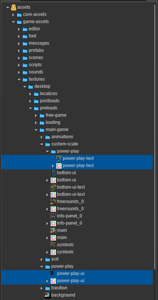This screenshot has height=300, width=158.
Task: Collapse the power-play folder under custom-scale
Action: [48, 152]
